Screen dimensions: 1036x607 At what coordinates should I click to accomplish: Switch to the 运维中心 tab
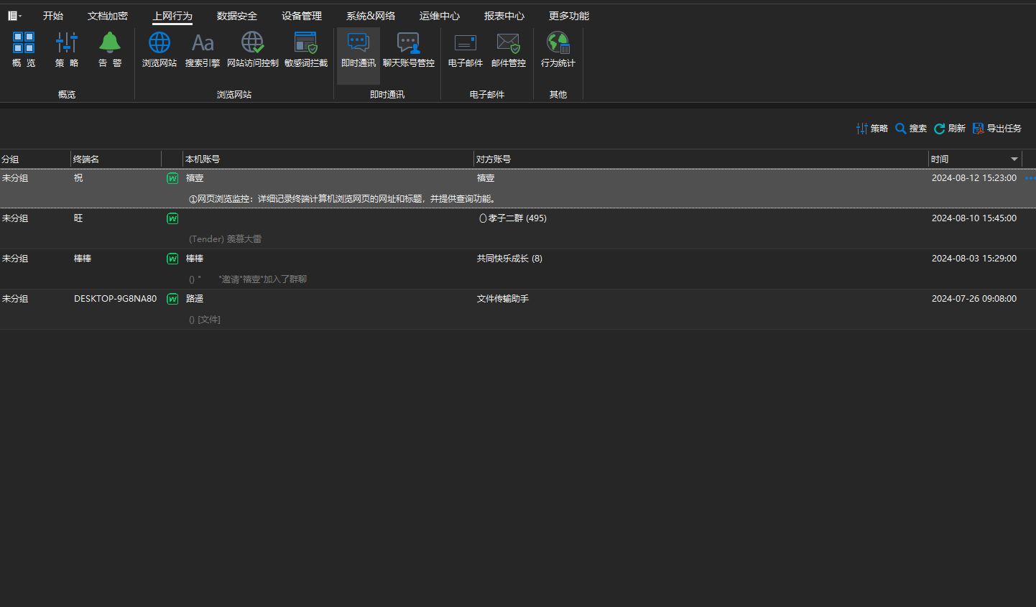[440, 16]
